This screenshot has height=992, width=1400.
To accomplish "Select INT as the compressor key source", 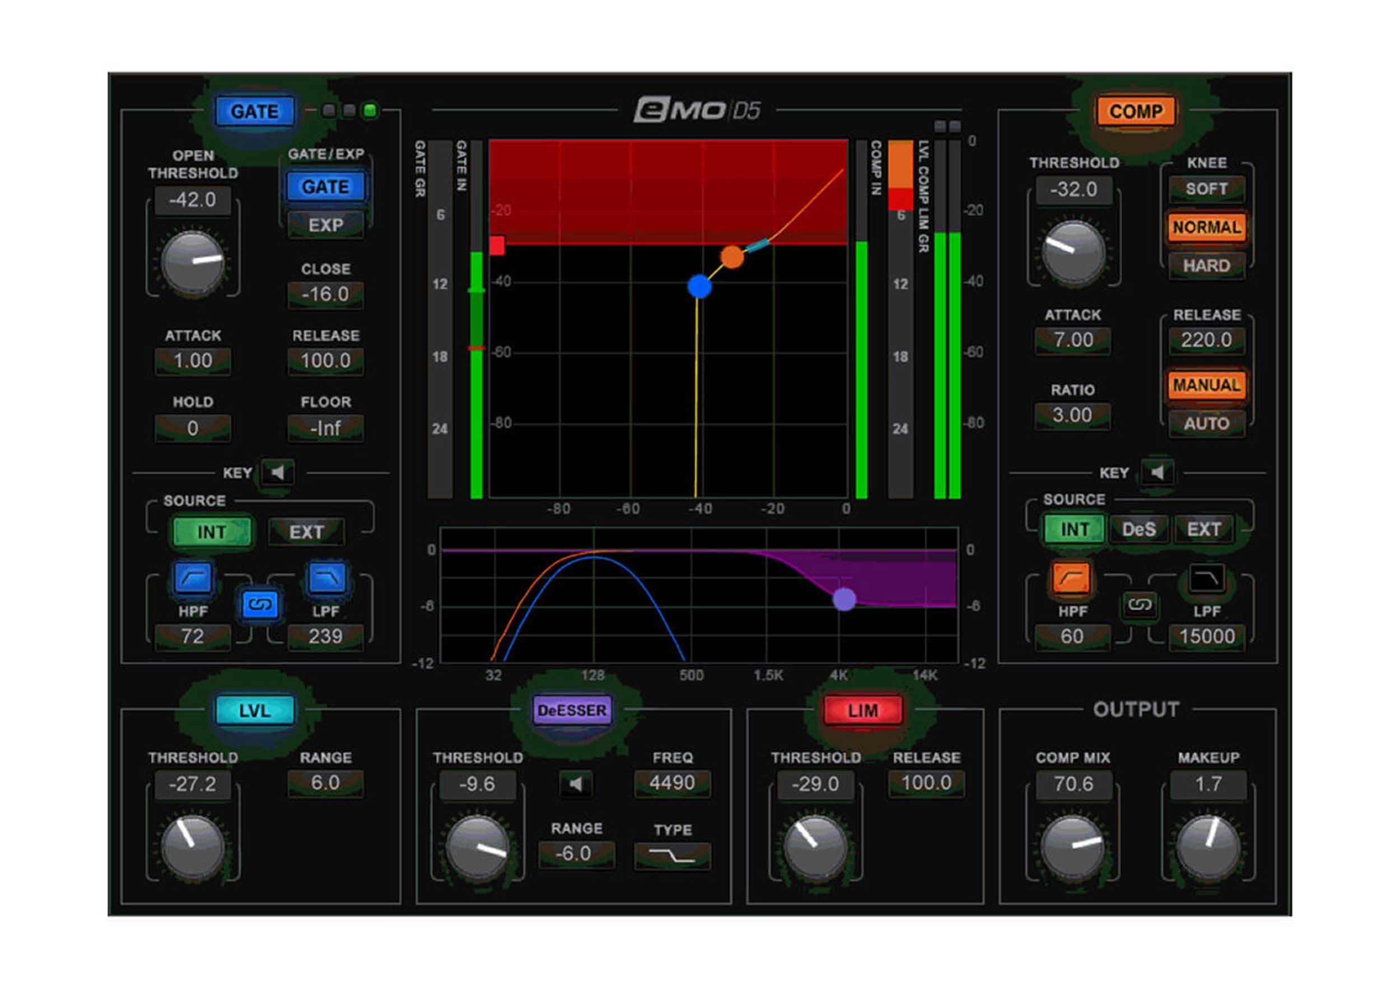I will pos(1074,529).
